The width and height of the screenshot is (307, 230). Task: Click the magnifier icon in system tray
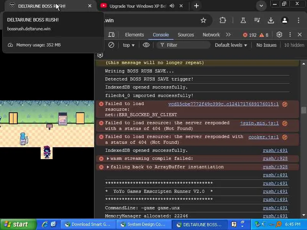279,224
